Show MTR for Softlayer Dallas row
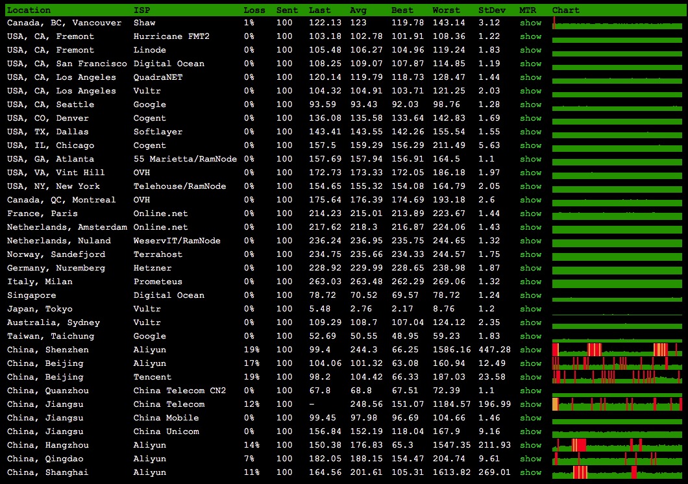 pos(530,132)
